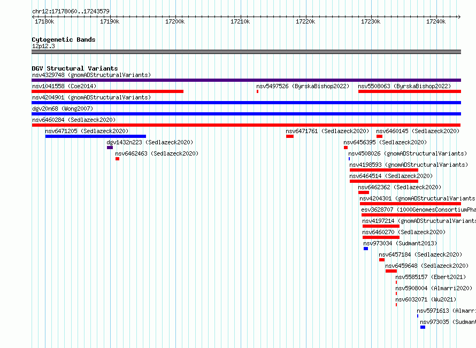Click the red nsv6462463 variant block
The image size is (476, 348).
coord(117,159)
